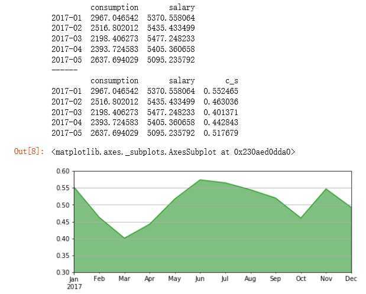Select the 2967.046542 consumption in the second table
Image resolution: width=366 pixels, height=294 pixels.
(x=114, y=91)
